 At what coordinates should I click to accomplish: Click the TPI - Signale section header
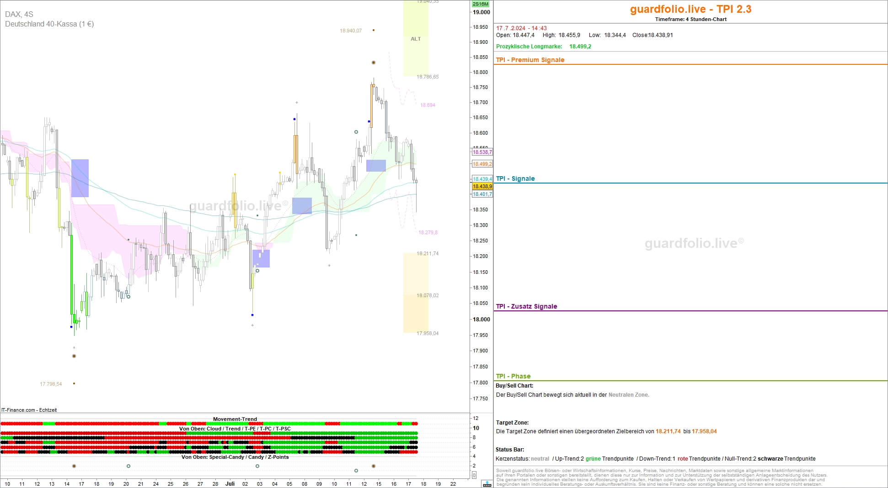[x=515, y=178]
